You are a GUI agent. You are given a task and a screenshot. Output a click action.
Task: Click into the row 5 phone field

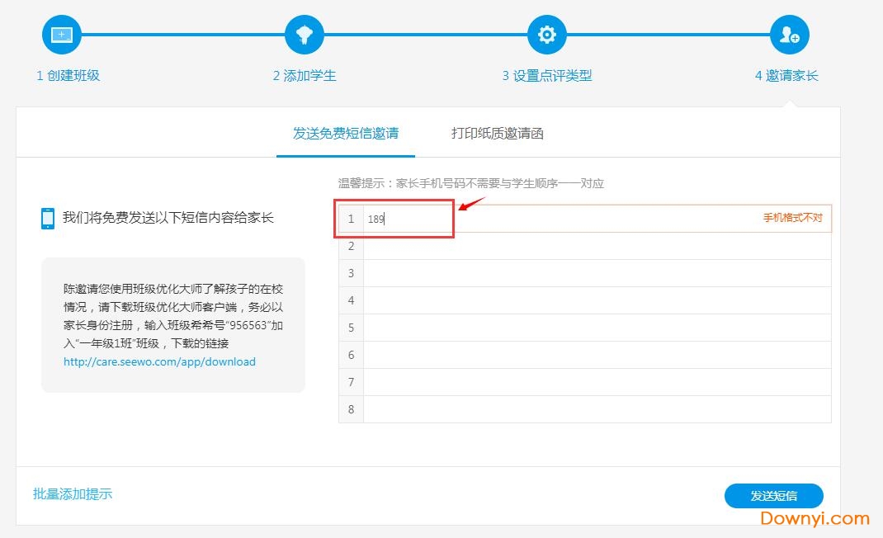[597, 328]
